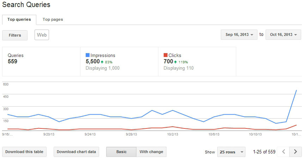Download this table
Screen dimensions: 304x158
click(24, 152)
